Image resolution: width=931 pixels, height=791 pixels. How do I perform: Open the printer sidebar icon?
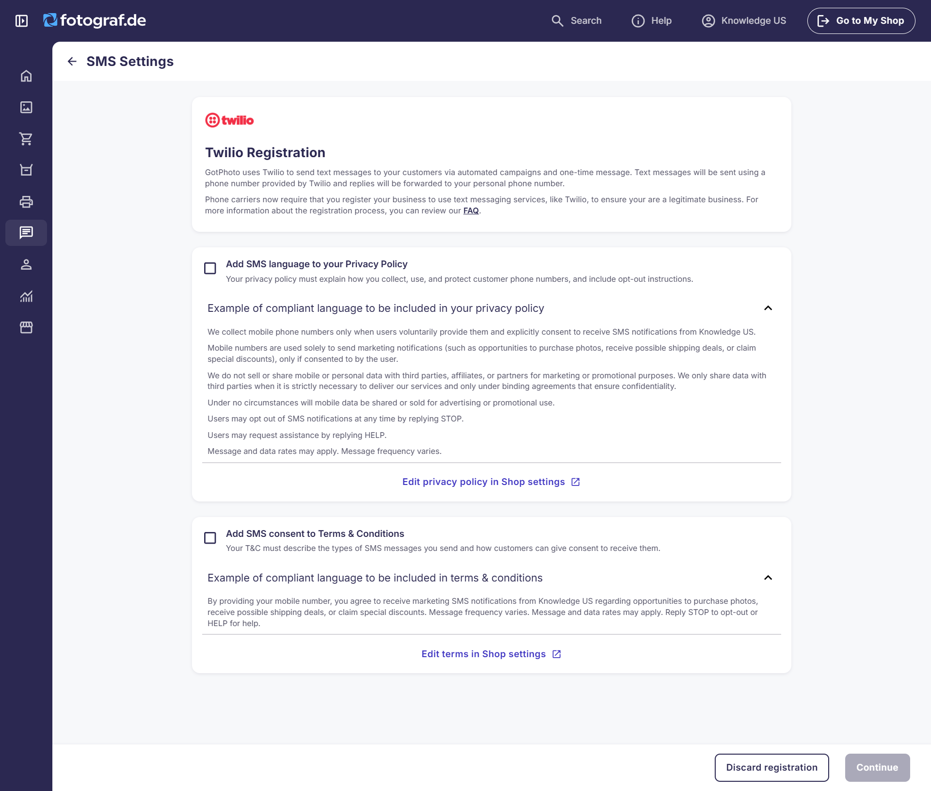click(26, 202)
